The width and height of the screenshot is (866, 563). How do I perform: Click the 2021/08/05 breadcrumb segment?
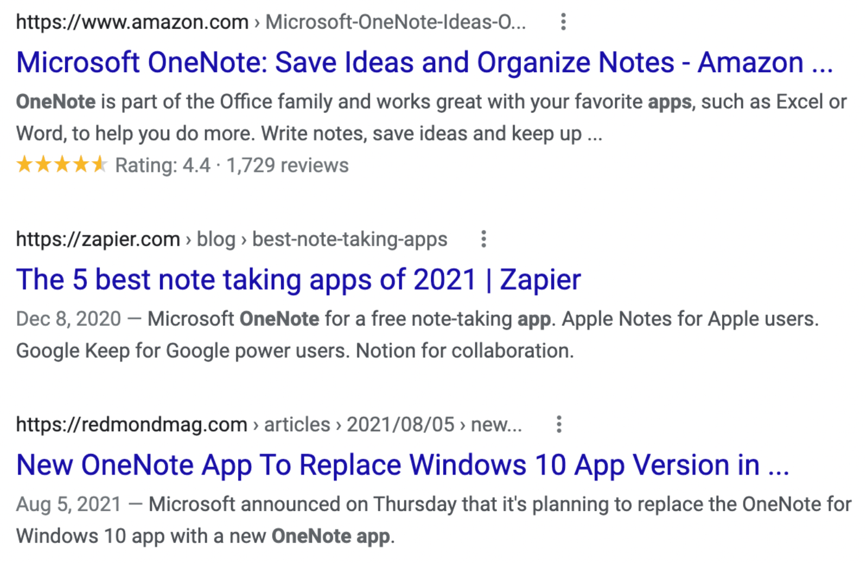click(x=400, y=425)
